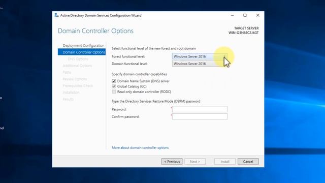Select Deployment Configuration step
The image size is (325, 183).
point(83,45)
